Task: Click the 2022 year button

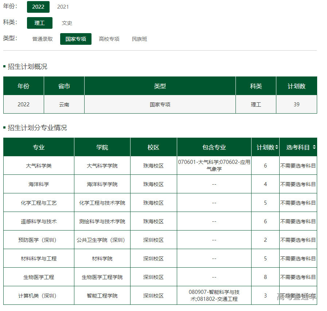Action: coord(38,7)
